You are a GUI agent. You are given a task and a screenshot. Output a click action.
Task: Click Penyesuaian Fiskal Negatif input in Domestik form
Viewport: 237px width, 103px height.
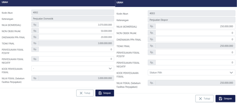76,59
